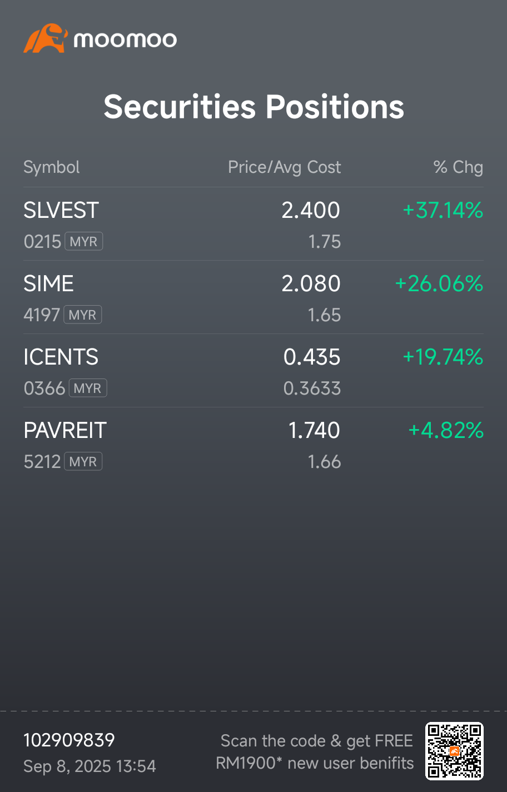Click the Securities Positions title
The width and height of the screenshot is (507, 792).
coord(254,107)
